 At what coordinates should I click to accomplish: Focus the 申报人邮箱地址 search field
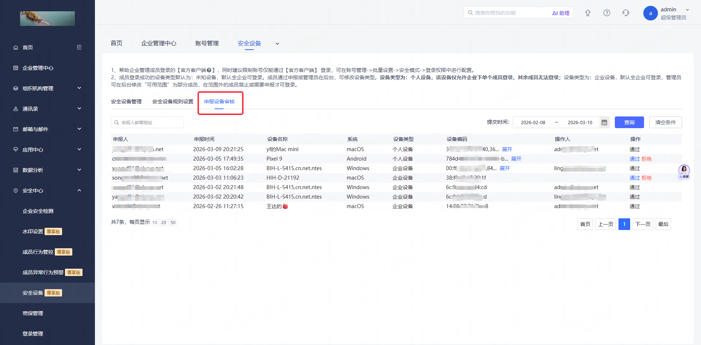coord(148,122)
